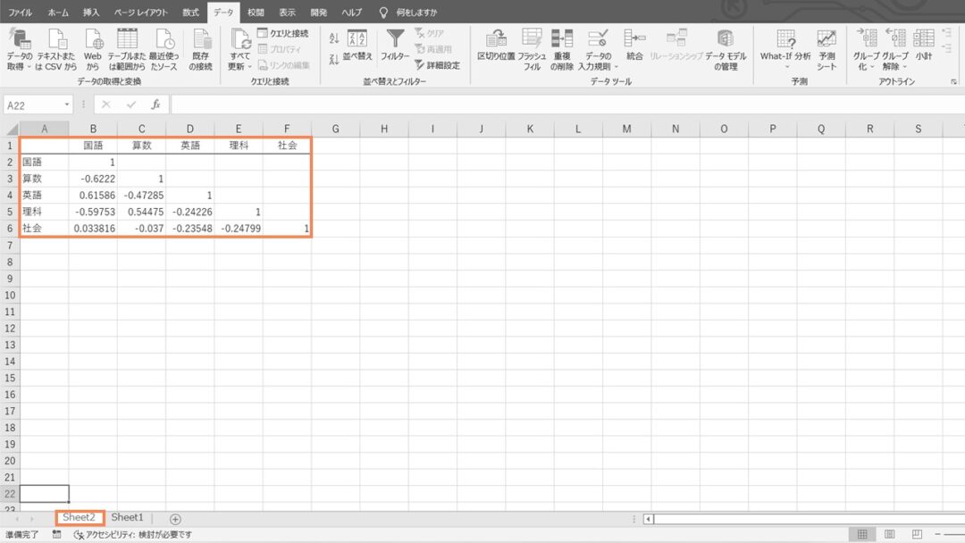Open the 統合 consolidate tool
The height and width of the screenshot is (543, 965).
[x=634, y=40]
